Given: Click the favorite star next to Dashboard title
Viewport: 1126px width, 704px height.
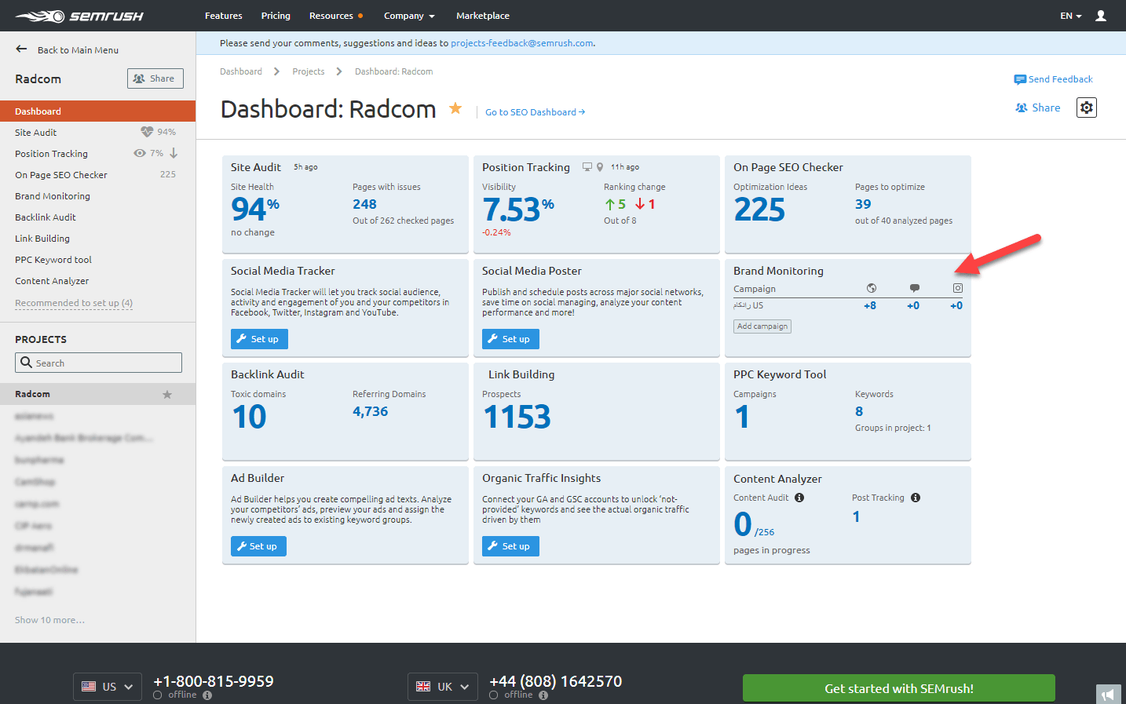Looking at the screenshot, I should pyautogui.click(x=455, y=108).
